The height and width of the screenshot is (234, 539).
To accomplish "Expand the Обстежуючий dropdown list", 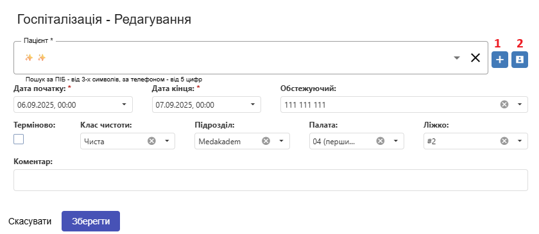I will [x=519, y=104].
